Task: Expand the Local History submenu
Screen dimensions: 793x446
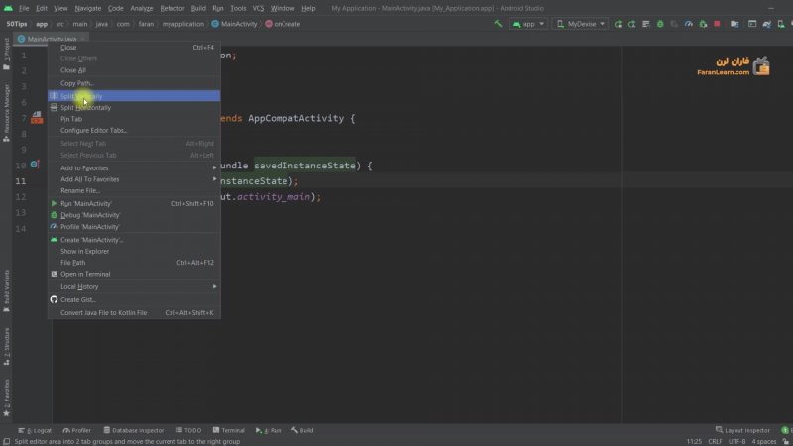Action: [79, 286]
